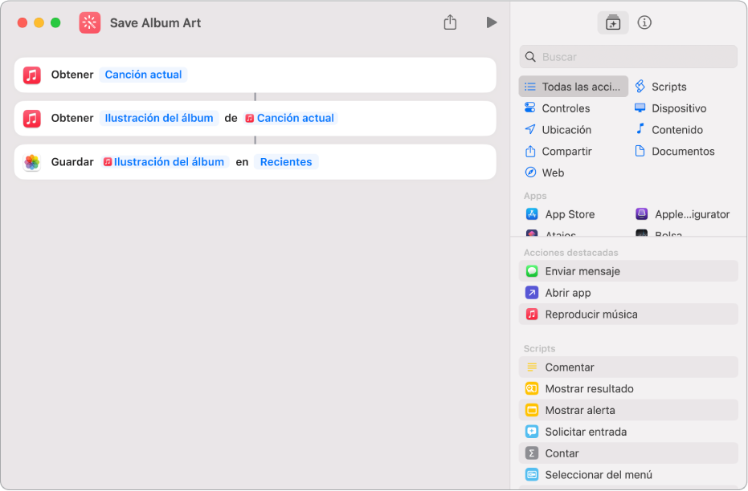Open the Ilustración del álbum property selector
Screen dimensions: 748x491
point(159,118)
